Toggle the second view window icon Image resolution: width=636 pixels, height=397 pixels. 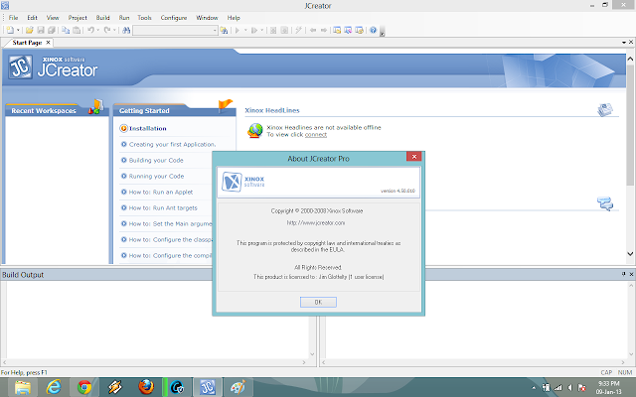coord(348,30)
